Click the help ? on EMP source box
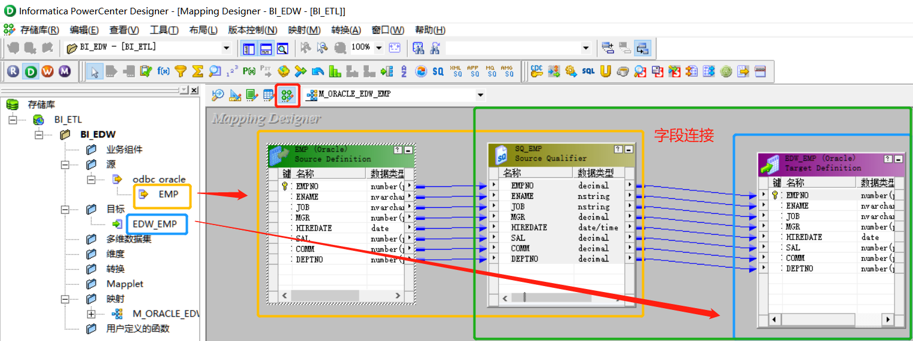The width and height of the screenshot is (913, 341). pos(398,150)
